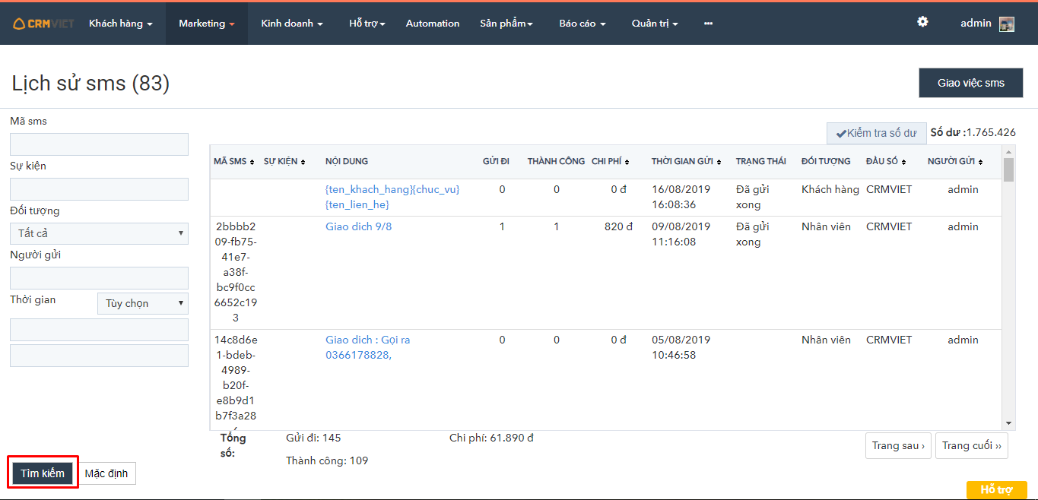Sort by CHI PHÍ column arrows
The image size is (1038, 500).
[x=627, y=162]
